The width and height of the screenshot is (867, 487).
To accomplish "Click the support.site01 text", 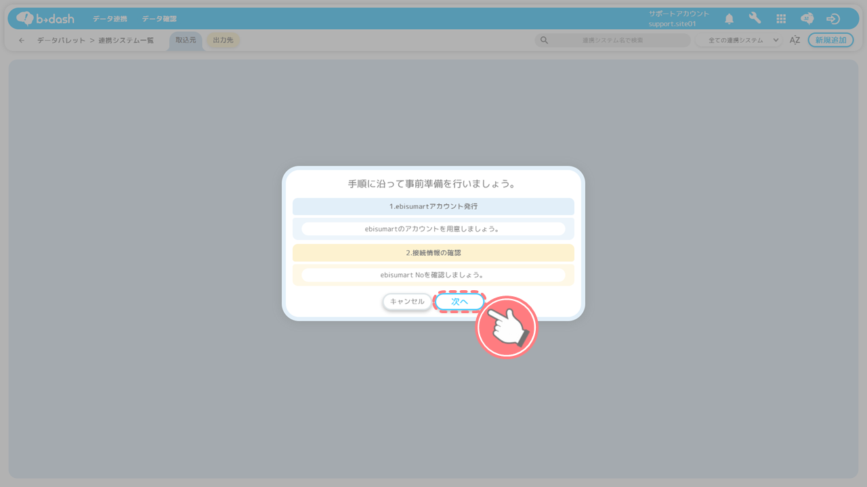I will tap(672, 24).
